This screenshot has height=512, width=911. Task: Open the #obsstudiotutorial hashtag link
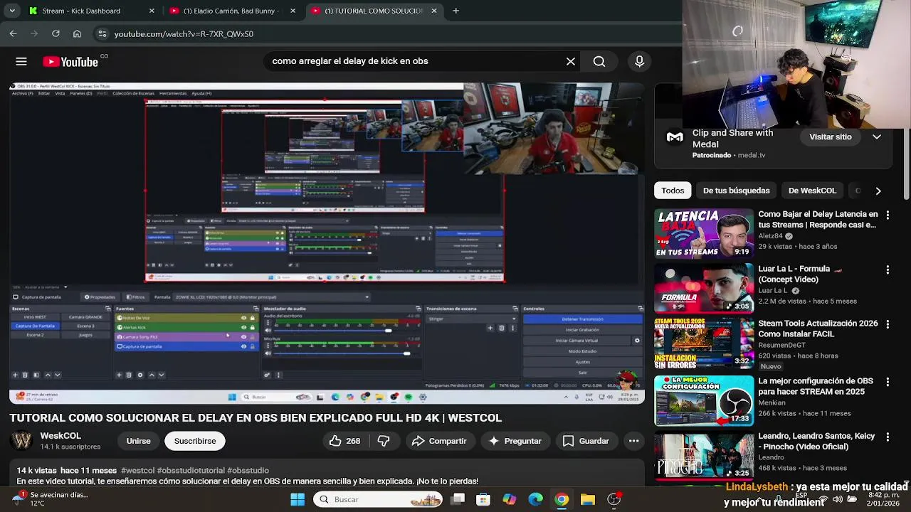(191, 471)
